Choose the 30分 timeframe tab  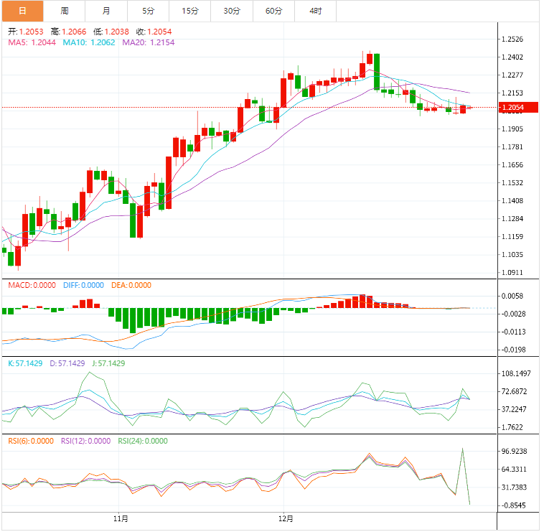(232, 11)
